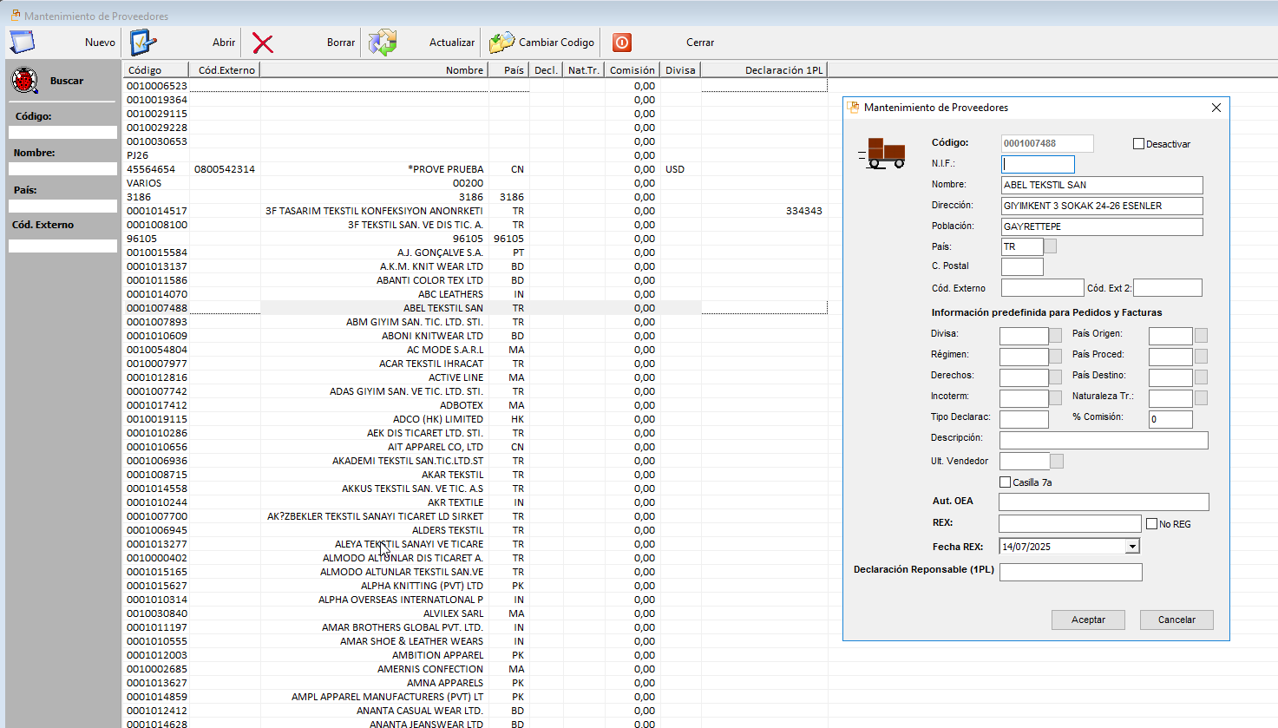Click the Abrir document icon
The height and width of the screenshot is (728, 1278).
(143, 42)
